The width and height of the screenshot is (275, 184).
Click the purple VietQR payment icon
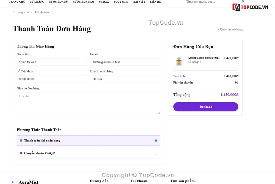(21, 153)
